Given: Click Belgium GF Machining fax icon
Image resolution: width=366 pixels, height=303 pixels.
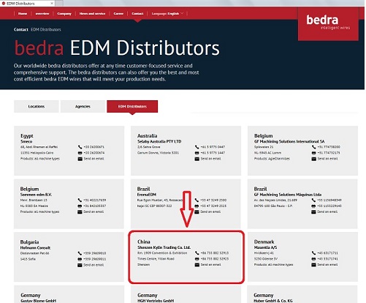Looking at the screenshot, I should coord(313,153).
